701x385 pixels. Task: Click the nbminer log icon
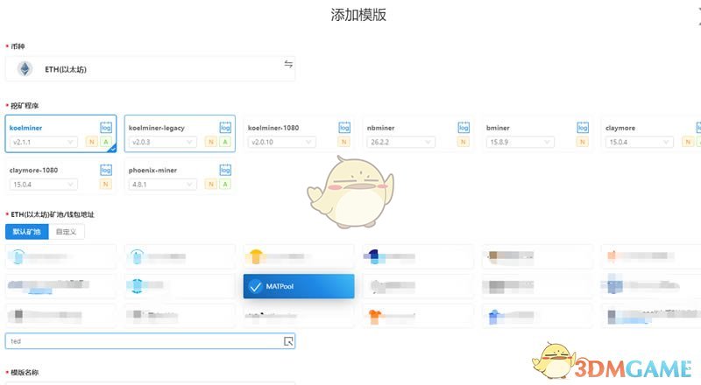pyautogui.click(x=464, y=128)
